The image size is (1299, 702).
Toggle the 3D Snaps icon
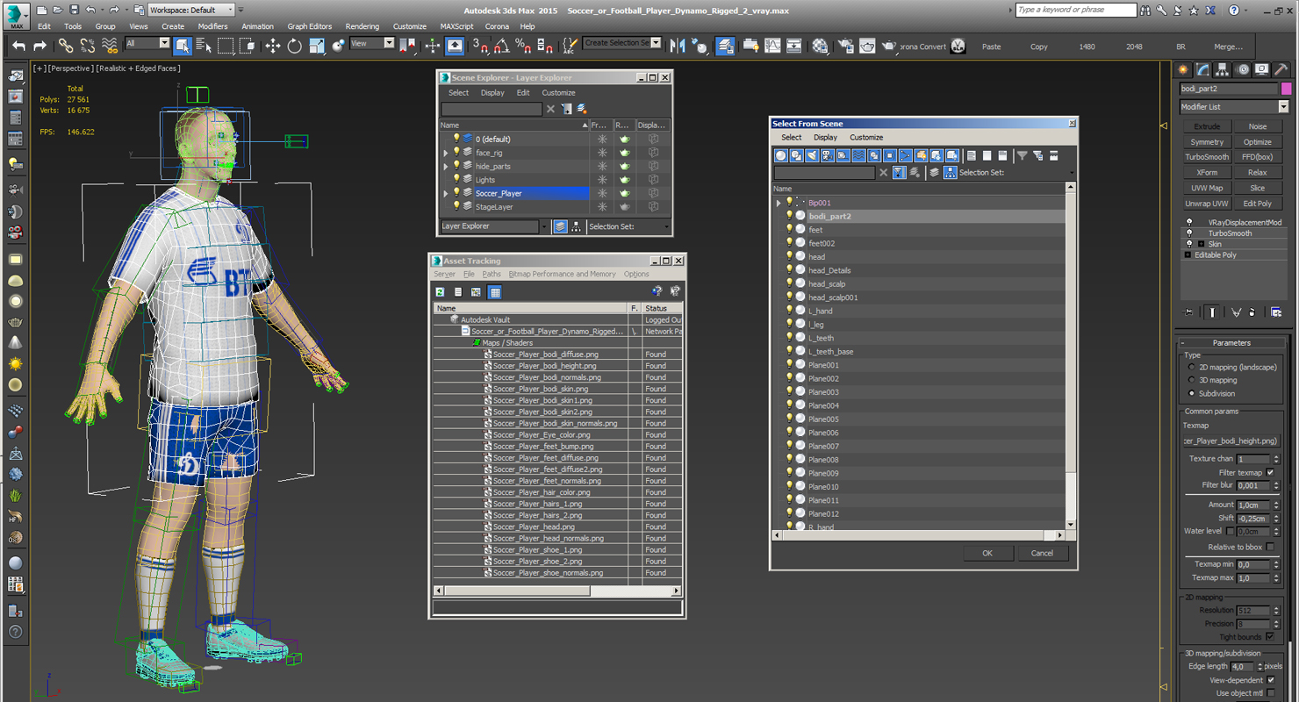[x=480, y=46]
